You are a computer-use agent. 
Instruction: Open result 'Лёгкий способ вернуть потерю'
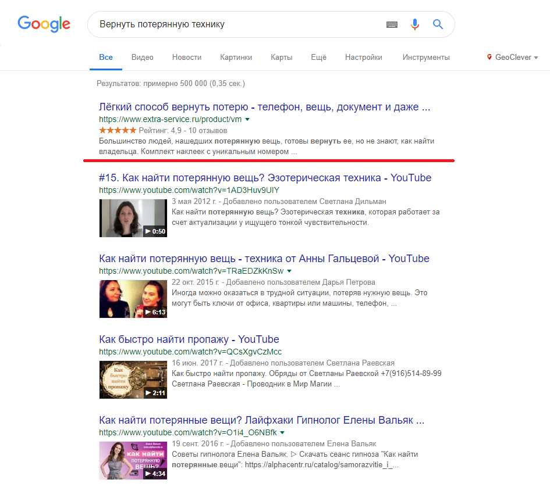click(x=264, y=107)
